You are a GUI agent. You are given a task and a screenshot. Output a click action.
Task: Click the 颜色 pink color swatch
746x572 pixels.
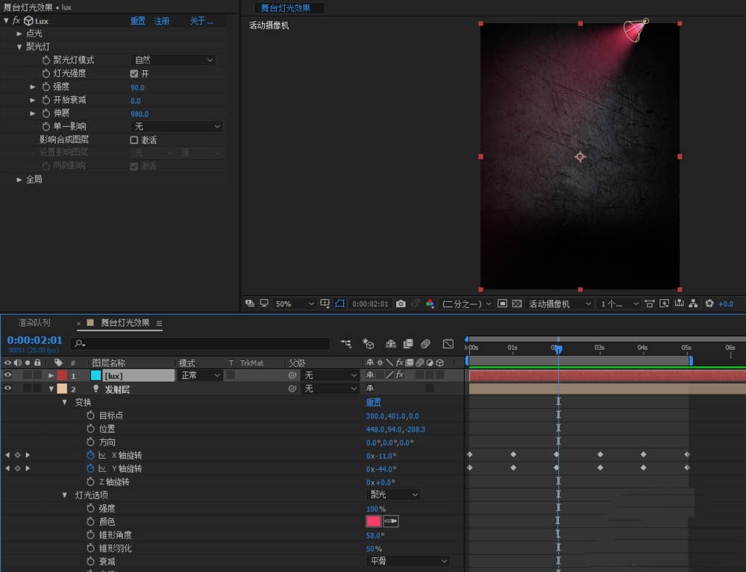coord(374,521)
